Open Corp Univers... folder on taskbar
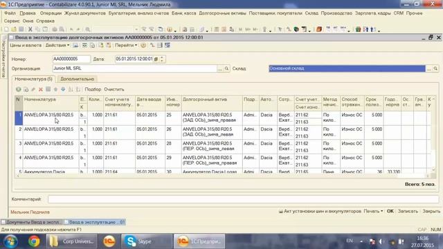The image size is (443, 249). pyautogui.click(x=72, y=241)
